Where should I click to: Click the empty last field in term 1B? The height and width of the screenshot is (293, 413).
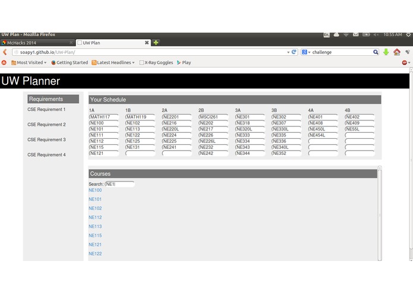tap(140, 153)
